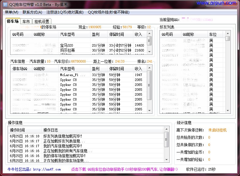Viewport: 240px width, 176px height.
Task: Click 收入 header in parking lot table
Action: pyautogui.click(x=140, y=34)
